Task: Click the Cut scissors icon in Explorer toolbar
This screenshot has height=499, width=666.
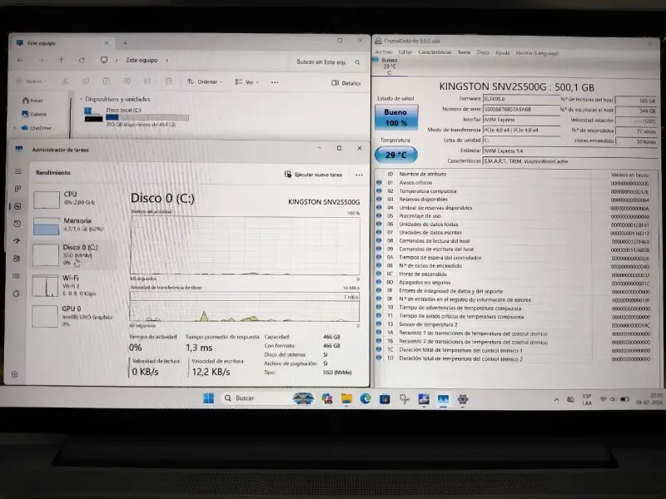Action: 66,81
